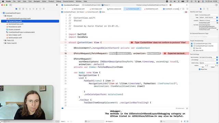The width and height of the screenshot is (219, 123).
Task: Toggle the navigator sidebar visibility icon
Action: click(x=11, y=5)
